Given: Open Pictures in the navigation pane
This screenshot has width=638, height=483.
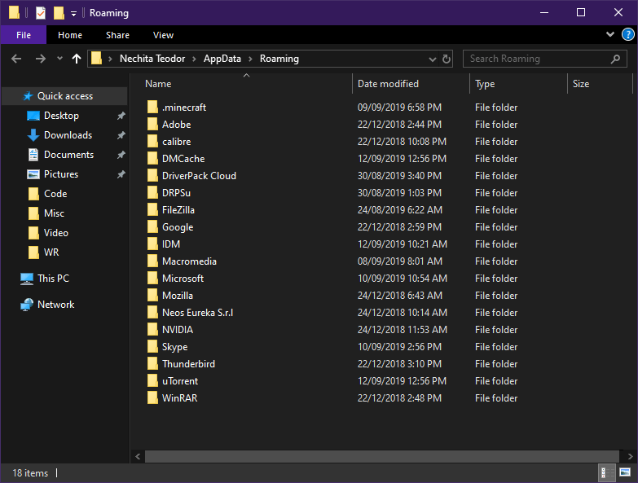Looking at the screenshot, I should point(61,174).
